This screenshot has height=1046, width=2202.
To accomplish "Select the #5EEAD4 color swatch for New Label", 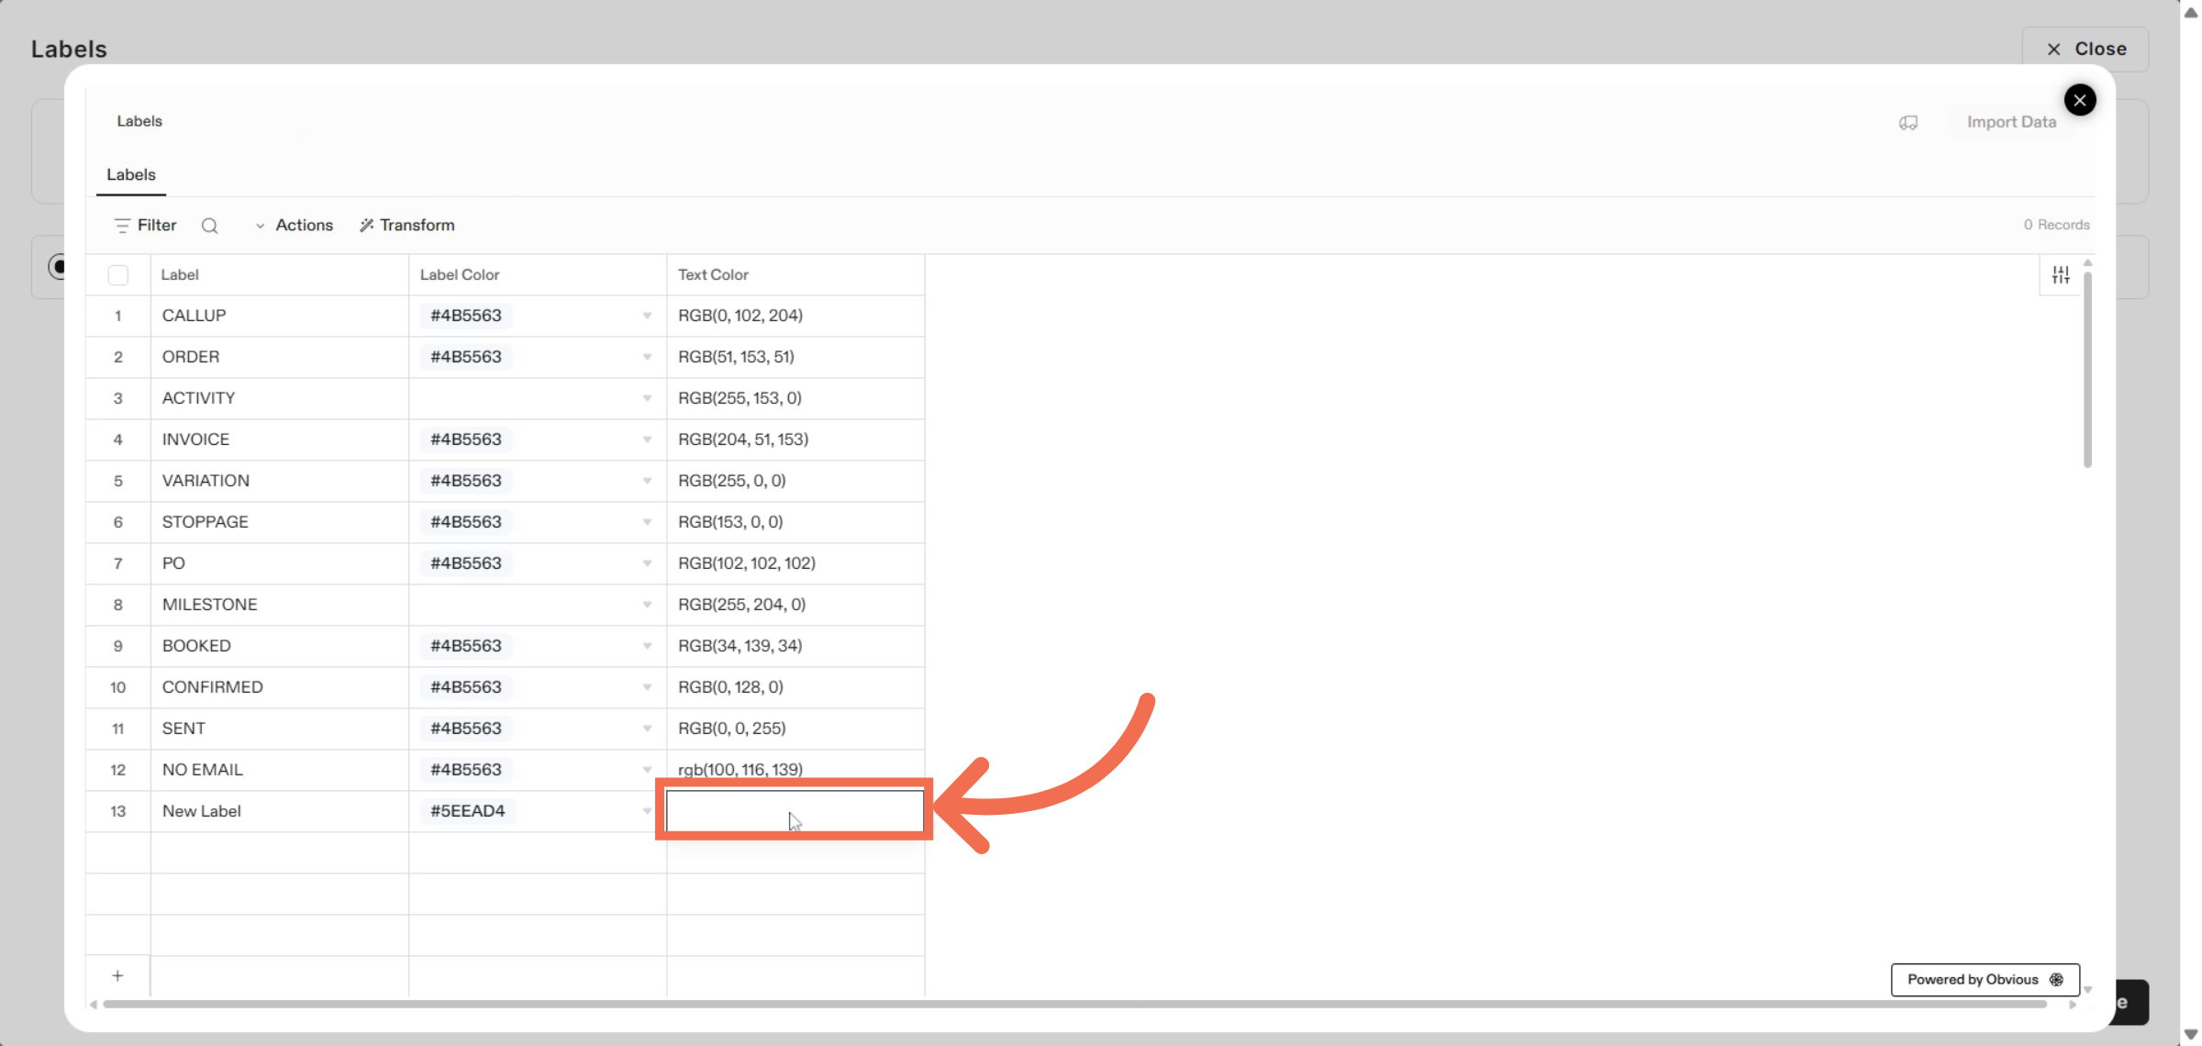I will [467, 811].
